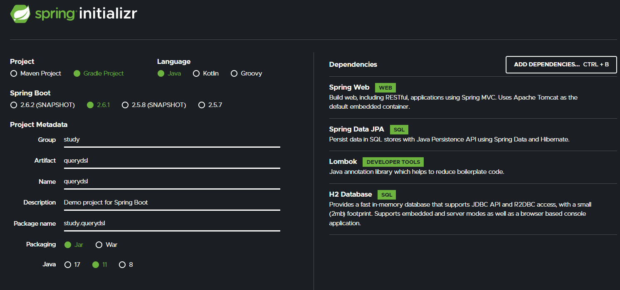Click the spring initializr title text
The width and height of the screenshot is (620, 290).
[x=86, y=14]
